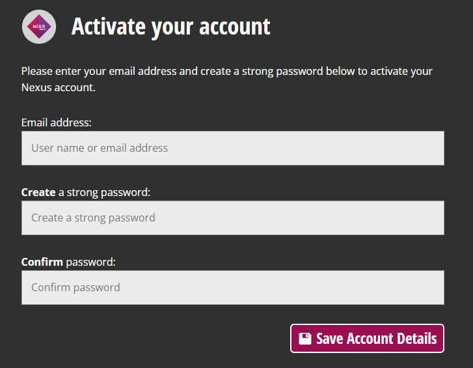Screen dimensions: 473x368
Task: Click the "Nexus account." text line
Action: click(x=58, y=87)
